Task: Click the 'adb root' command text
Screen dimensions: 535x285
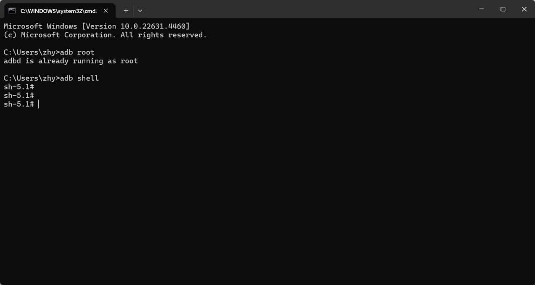Action: 77,52
